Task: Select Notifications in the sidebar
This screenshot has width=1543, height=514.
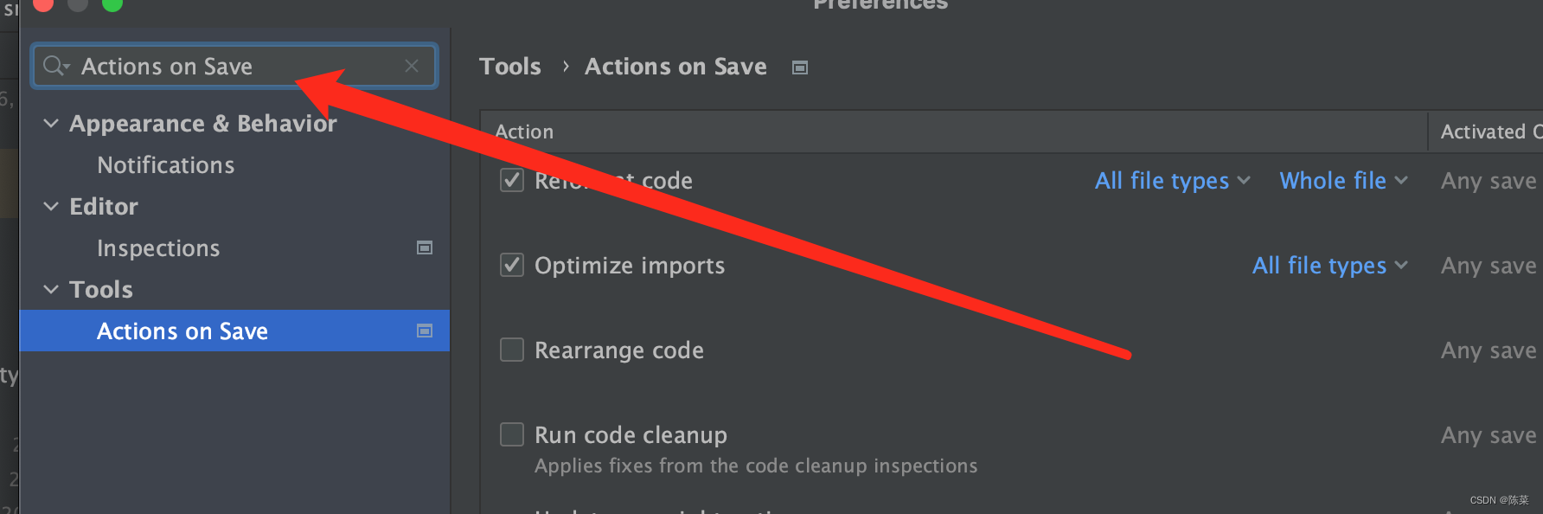Action: (165, 164)
